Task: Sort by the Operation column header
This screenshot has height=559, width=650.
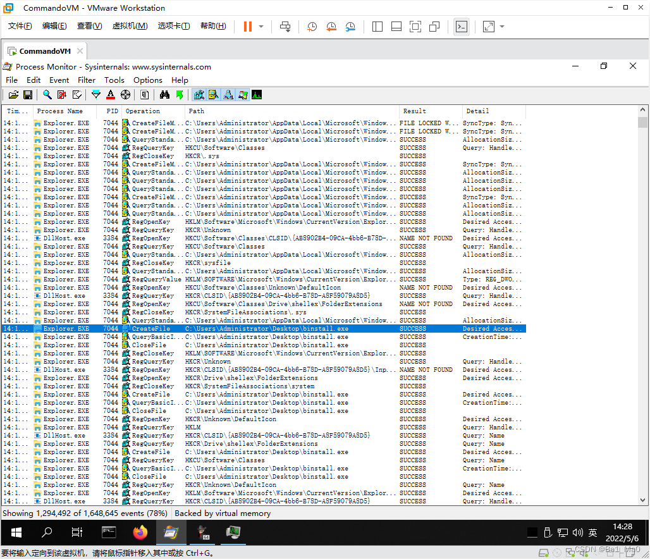Action: point(154,111)
